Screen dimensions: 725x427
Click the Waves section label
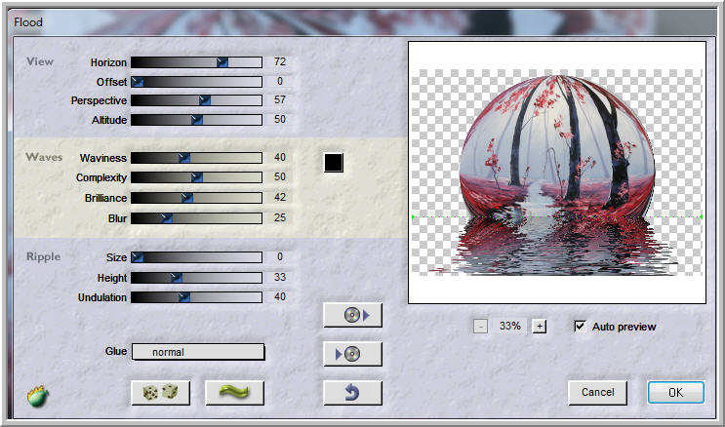44,157
